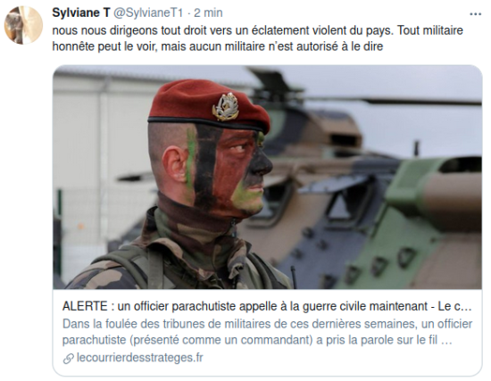Click the card description starting "Dans la foulée"
This screenshot has height=381, width=491.
pyautogui.click(x=267, y=332)
